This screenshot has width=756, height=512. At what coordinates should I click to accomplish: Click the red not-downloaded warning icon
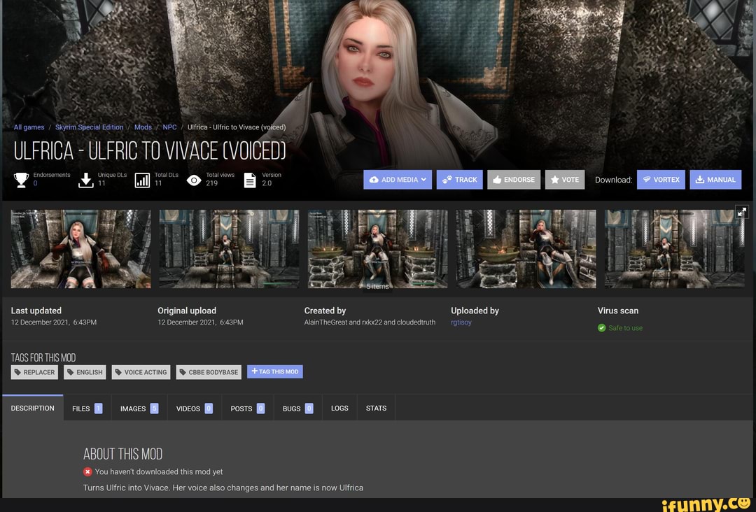point(87,471)
